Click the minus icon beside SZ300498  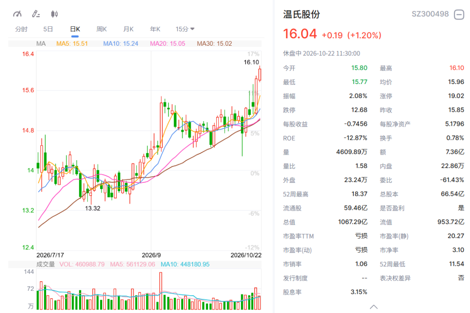coord(459,14)
